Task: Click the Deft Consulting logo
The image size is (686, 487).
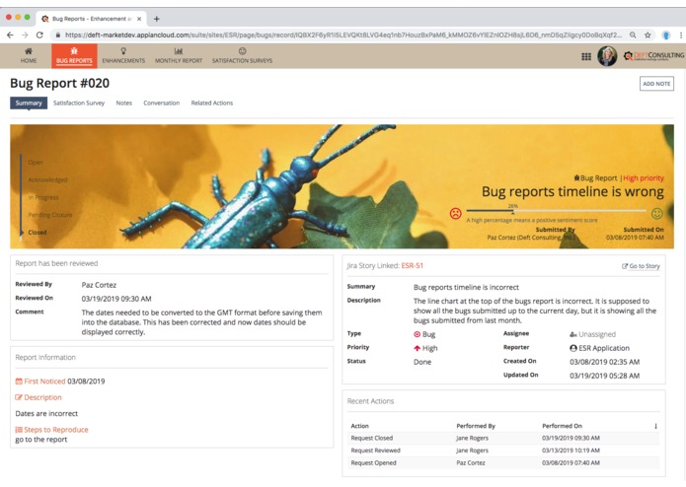Action: tap(653, 56)
